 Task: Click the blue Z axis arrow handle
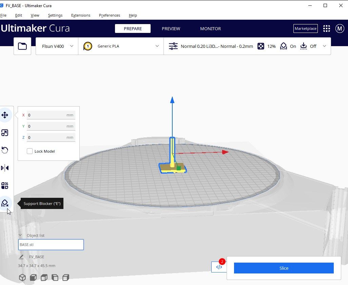click(x=172, y=100)
